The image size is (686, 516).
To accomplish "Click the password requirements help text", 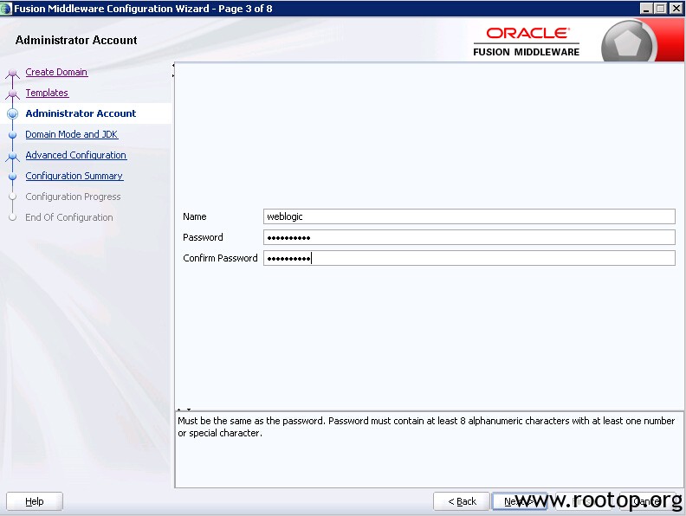I will coord(426,427).
